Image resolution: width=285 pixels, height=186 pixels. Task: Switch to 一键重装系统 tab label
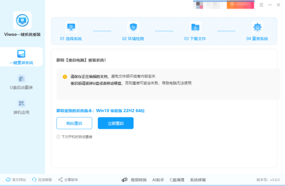click(x=21, y=63)
